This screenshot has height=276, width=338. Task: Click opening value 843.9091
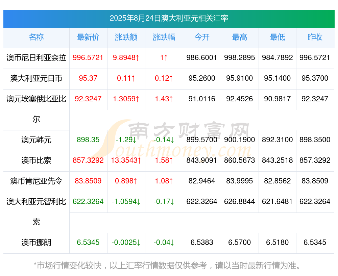coord(201,160)
